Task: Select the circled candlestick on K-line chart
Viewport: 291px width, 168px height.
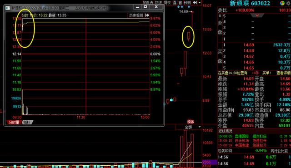Action: (189, 36)
